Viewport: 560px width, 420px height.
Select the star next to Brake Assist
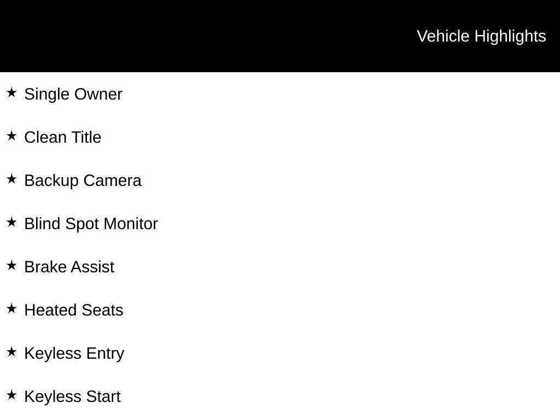(x=11, y=266)
